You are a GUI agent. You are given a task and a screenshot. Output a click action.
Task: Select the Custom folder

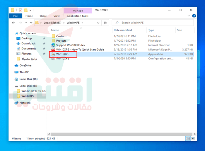pyautogui.click(x=61, y=36)
